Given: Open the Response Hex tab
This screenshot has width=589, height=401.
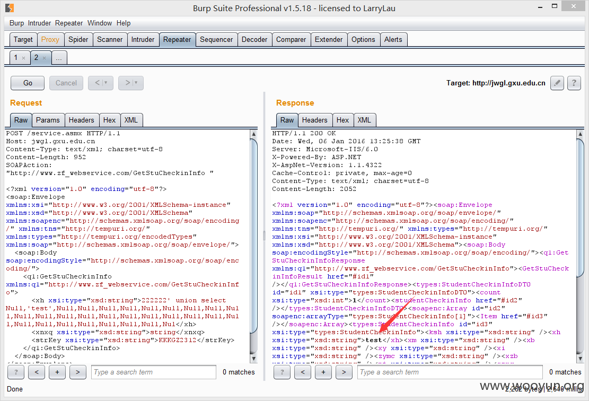Looking at the screenshot, I should pos(342,120).
